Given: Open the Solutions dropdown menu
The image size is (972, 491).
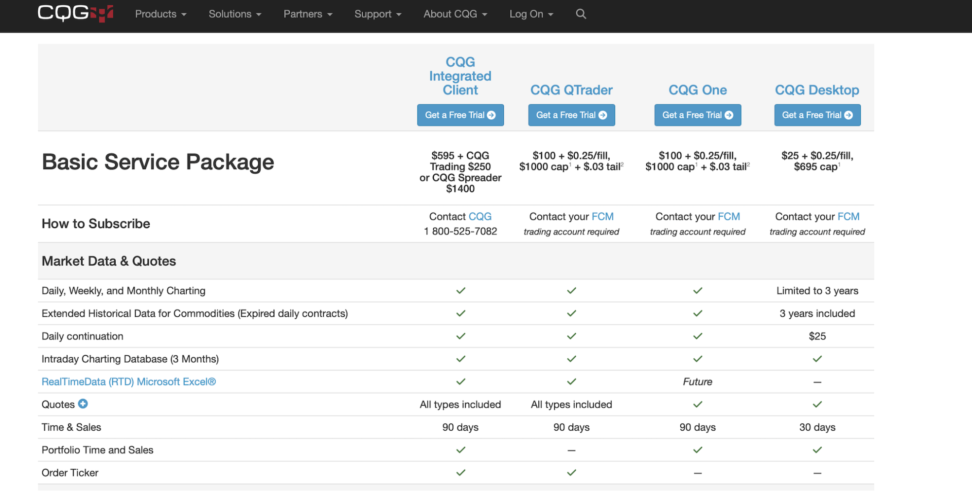Looking at the screenshot, I should [235, 14].
